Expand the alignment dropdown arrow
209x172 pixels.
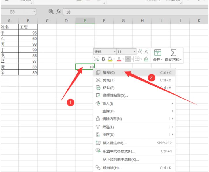coord(132,59)
